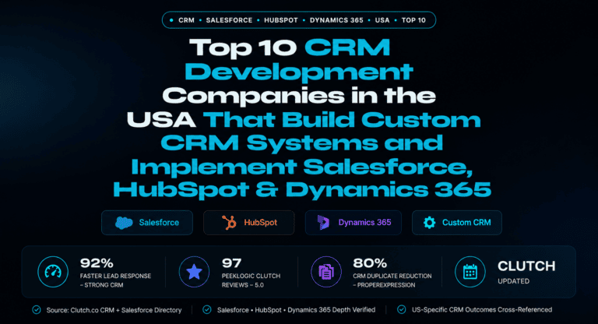Click the duplicate documents icon beside 80%
The height and width of the screenshot is (324, 598).
pyautogui.click(x=326, y=272)
